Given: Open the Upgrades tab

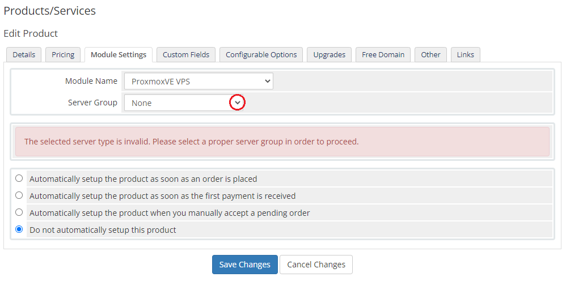Looking at the screenshot, I should point(329,55).
